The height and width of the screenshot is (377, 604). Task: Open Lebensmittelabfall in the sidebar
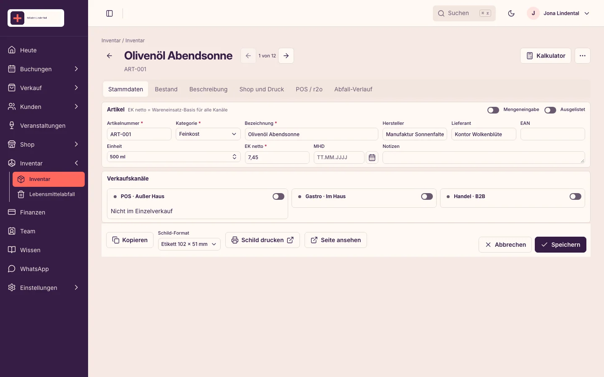coord(49,194)
